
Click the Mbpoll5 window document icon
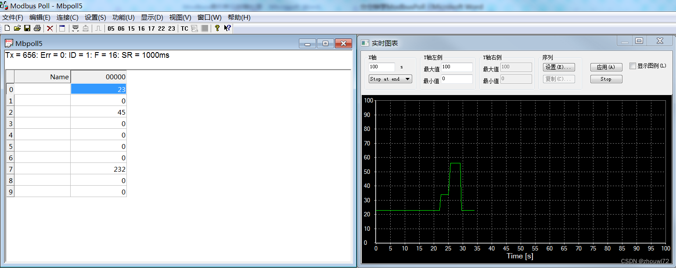pyautogui.click(x=9, y=43)
